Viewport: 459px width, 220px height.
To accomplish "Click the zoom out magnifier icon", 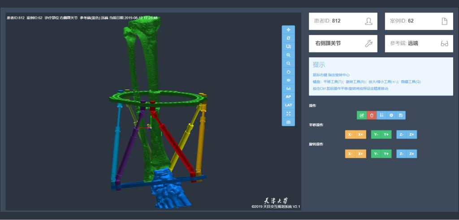I will [288, 63].
